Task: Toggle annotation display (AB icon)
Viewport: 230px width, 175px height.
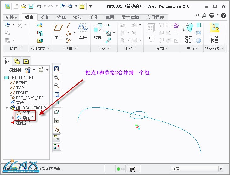Action: [x=57, y=112]
